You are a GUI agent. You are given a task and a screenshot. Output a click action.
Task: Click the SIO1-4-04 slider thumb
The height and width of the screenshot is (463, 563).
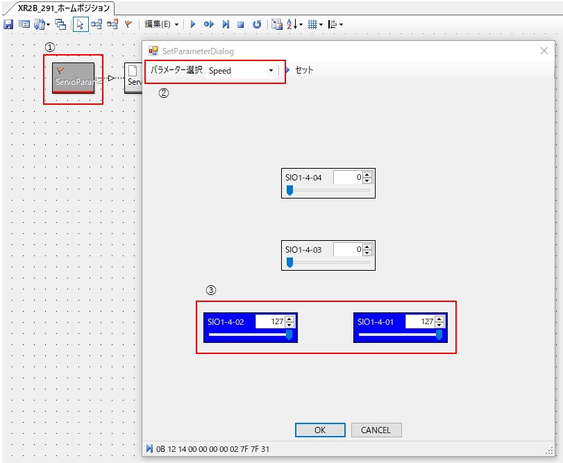pyautogui.click(x=289, y=190)
